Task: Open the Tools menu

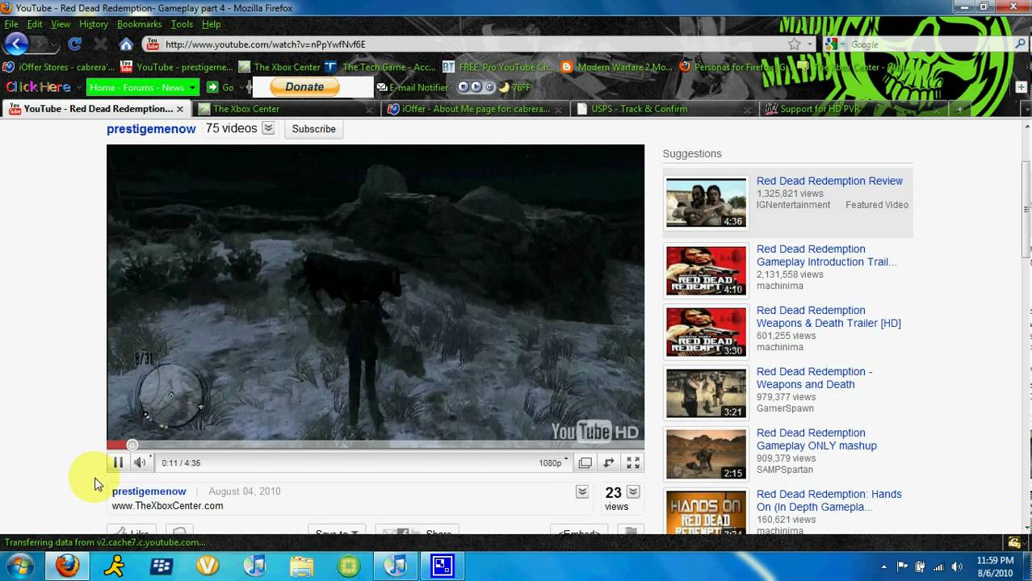Action: pos(182,24)
